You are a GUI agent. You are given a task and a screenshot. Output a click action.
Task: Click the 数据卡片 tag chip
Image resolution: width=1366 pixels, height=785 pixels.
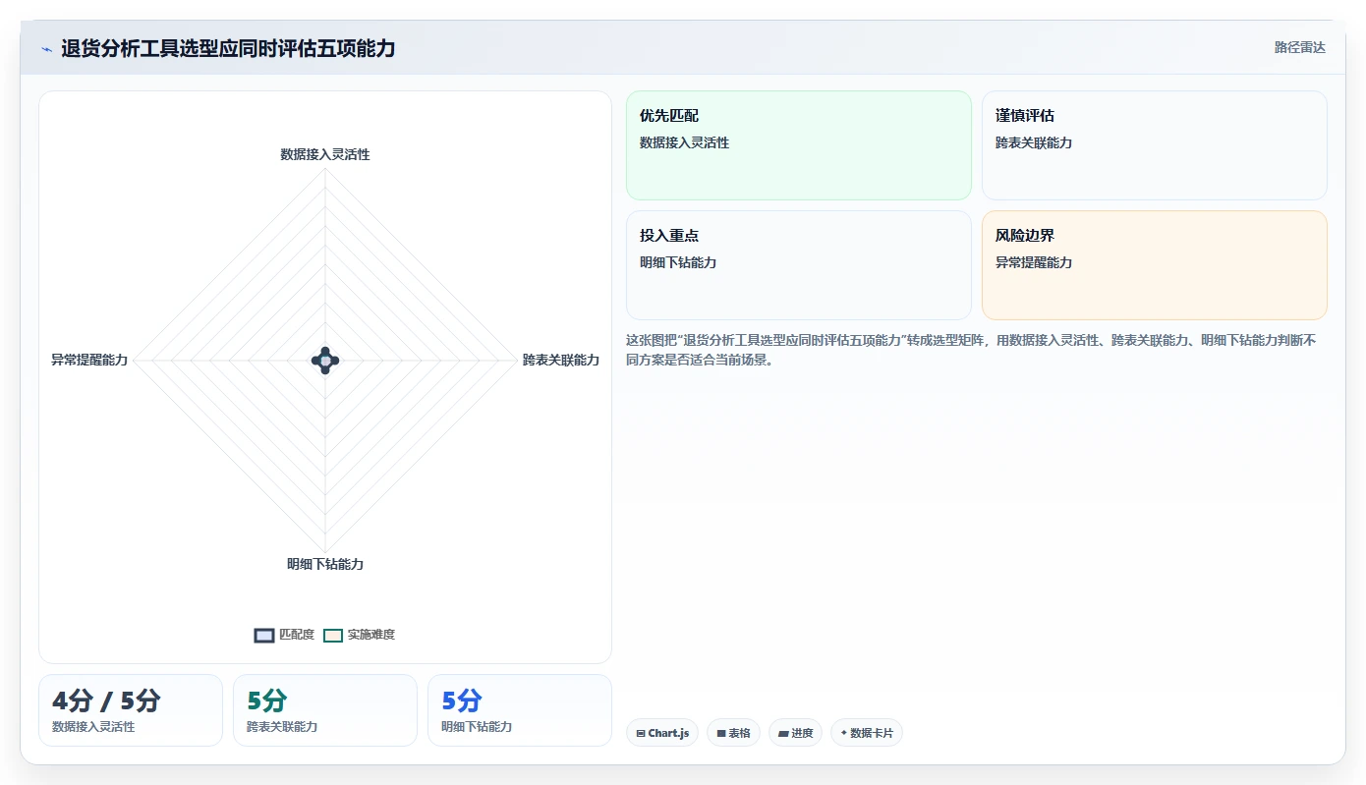click(x=866, y=733)
